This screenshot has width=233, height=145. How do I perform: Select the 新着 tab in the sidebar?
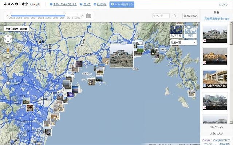[x=216, y=13]
